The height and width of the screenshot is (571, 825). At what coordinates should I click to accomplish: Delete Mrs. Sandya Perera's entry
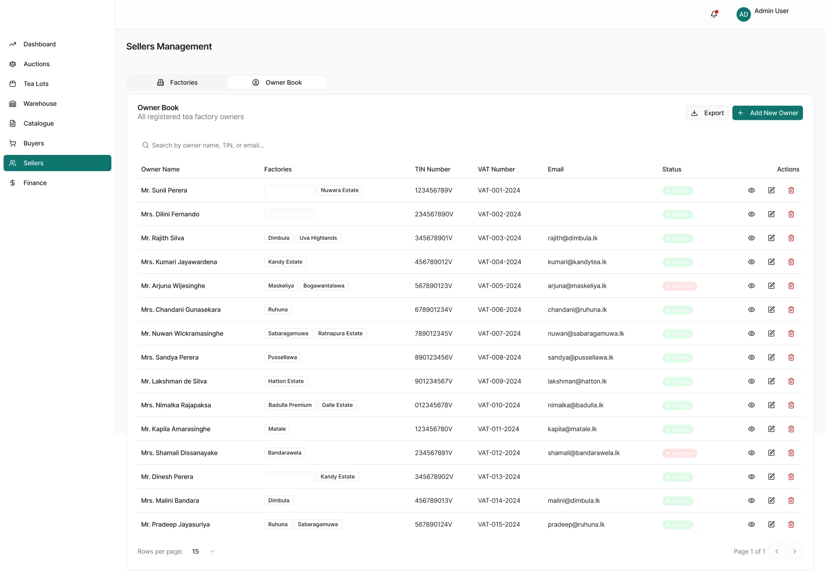(x=791, y=358)
